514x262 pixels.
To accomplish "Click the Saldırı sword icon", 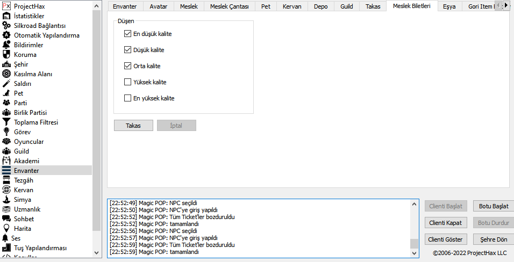I will (6, 84).
